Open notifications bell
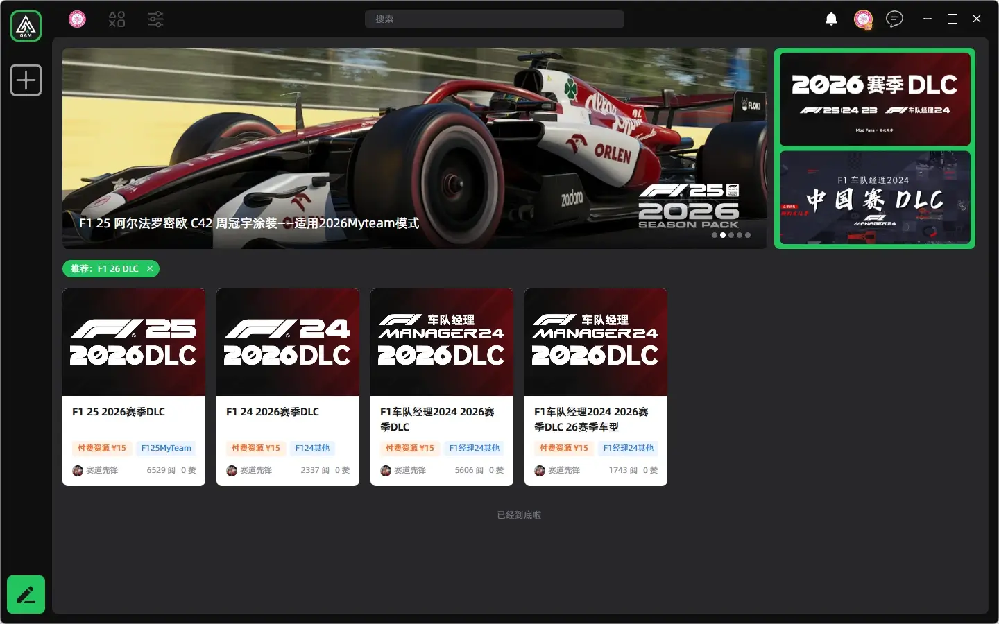The height and width of the screenshot is (624, 999). 831,19
